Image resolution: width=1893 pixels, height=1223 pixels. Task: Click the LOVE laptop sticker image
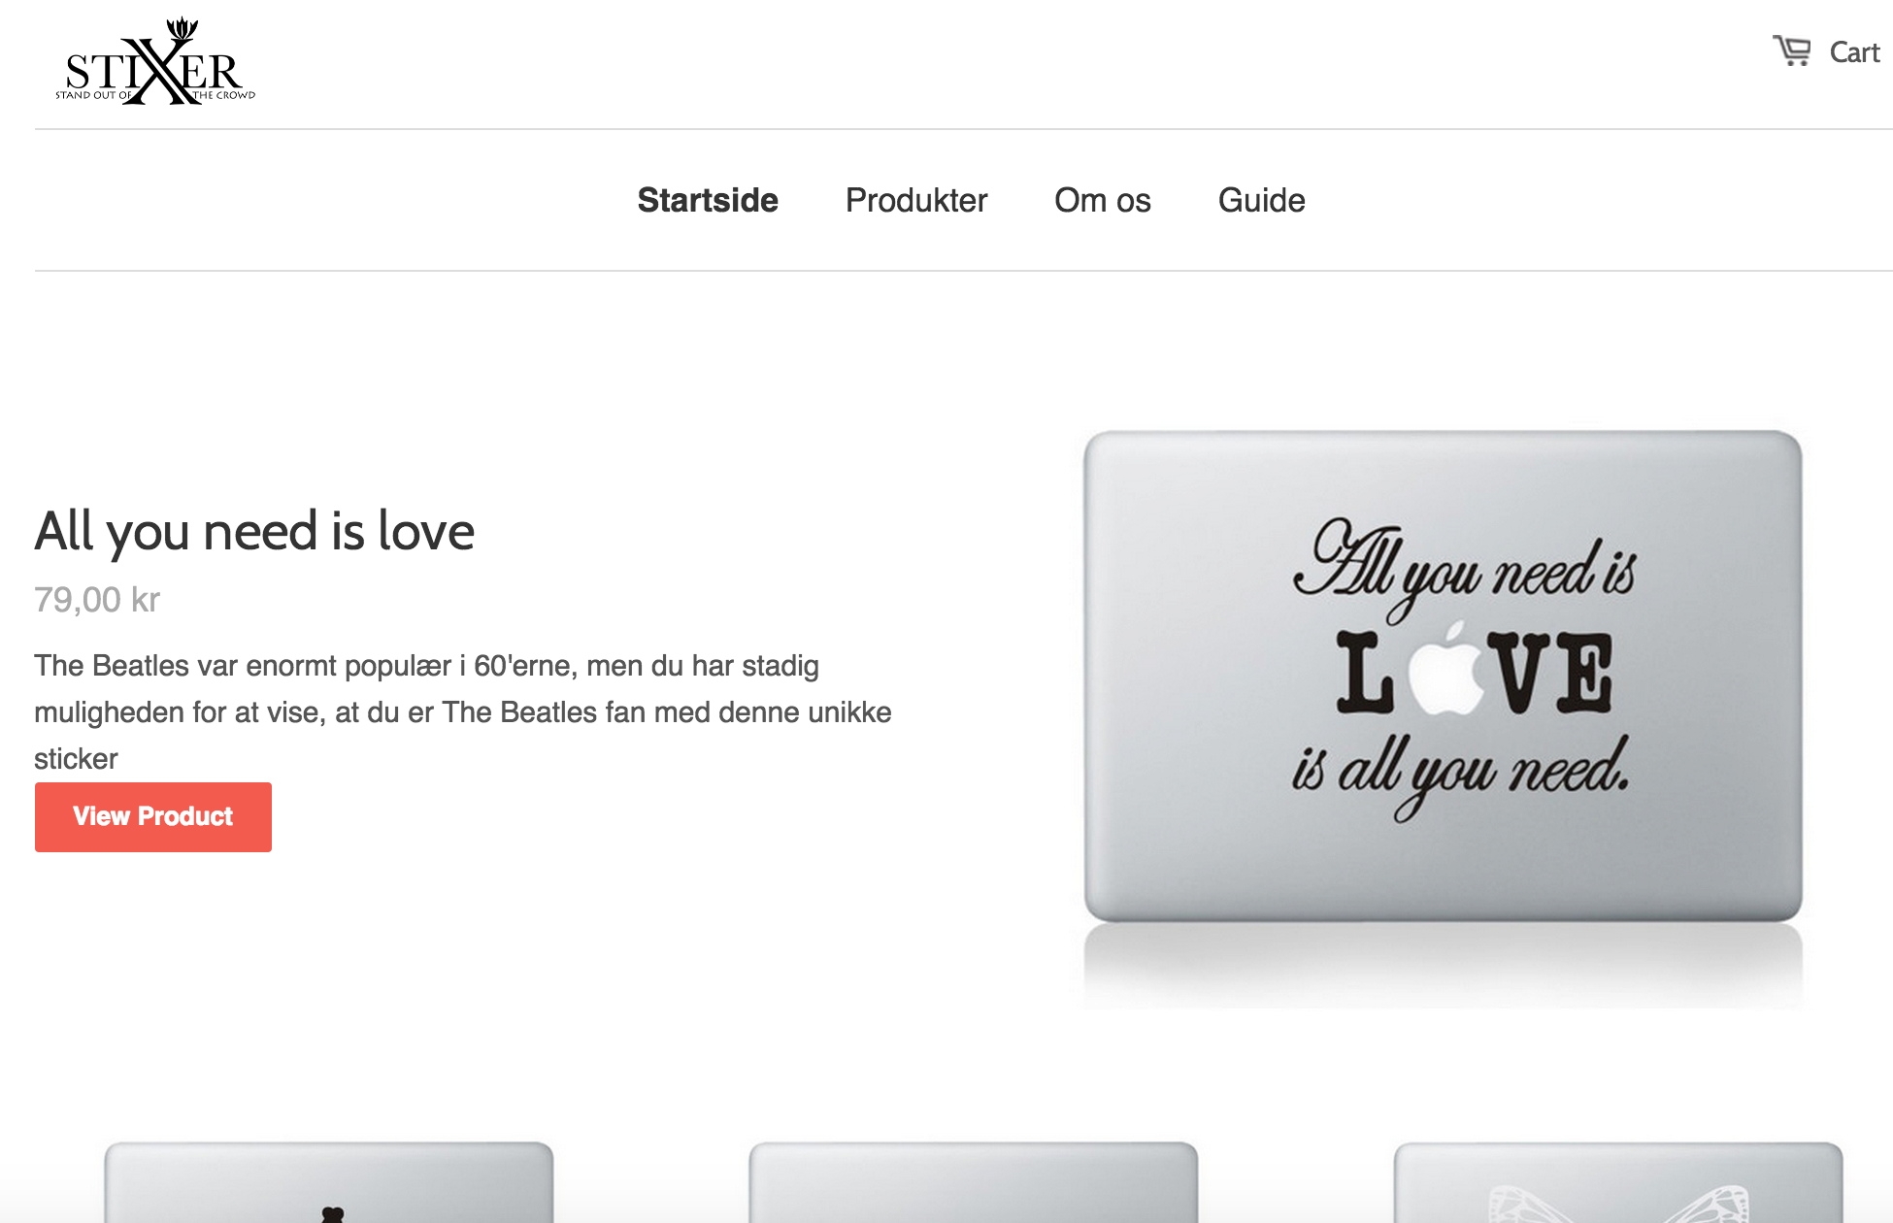tap(1443, 718)
